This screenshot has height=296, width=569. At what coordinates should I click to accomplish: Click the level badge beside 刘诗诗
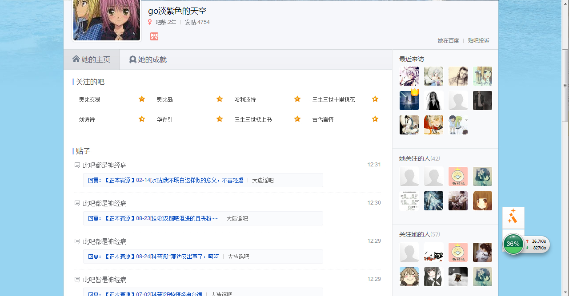pyautogui.click(x=142, y=119)
